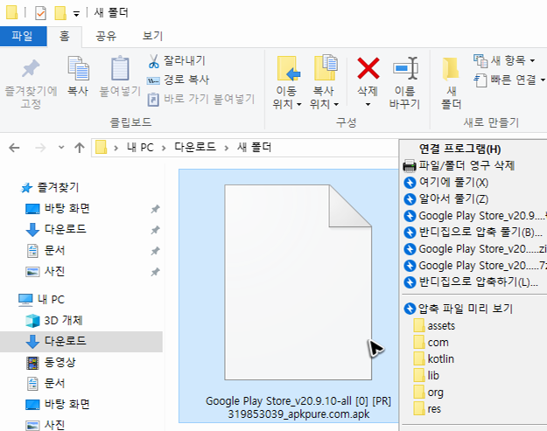Select the Google Play Store apk file thumbnail
Screen dimensions: 547x431
(298, 282)
